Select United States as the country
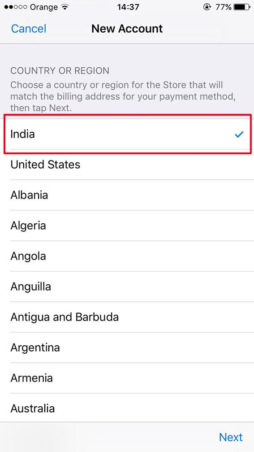 [127, 165]
